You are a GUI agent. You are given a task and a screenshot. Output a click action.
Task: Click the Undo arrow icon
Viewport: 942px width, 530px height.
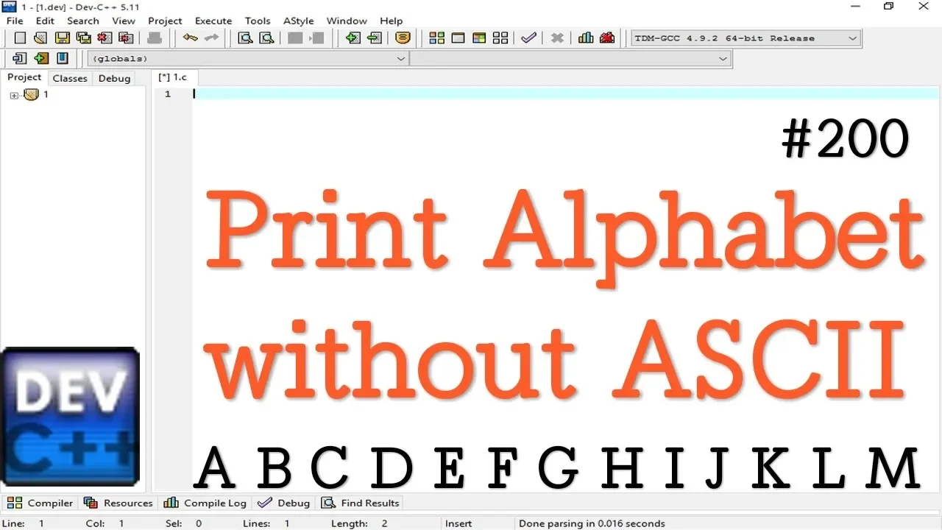coord(191,38)
